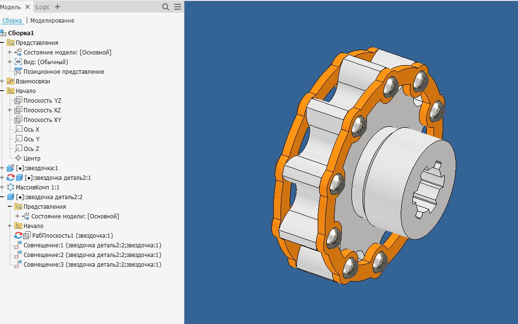Open the browser panel hamburger menu
The image size is (518, 324).
click(x=178, y=7)
